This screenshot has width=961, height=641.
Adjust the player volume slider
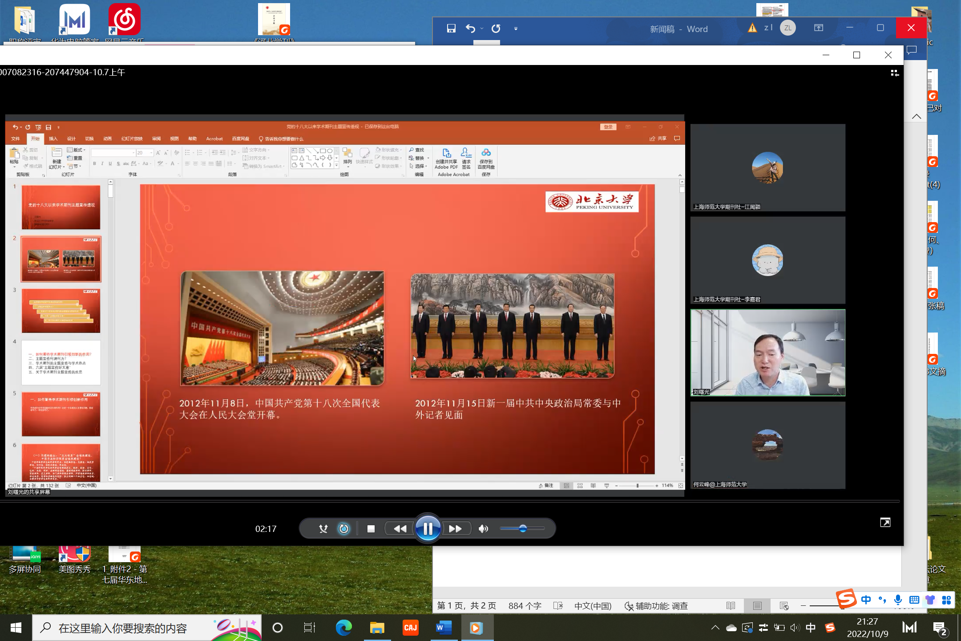coord(523,529)
